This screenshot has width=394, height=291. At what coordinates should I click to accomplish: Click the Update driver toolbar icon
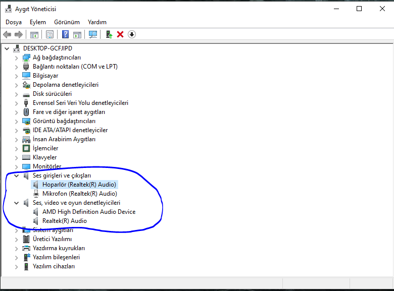coord(109,34)
